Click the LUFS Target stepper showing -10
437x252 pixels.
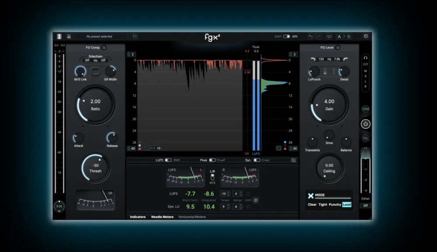pyautogui.click(x=225, y=194)
